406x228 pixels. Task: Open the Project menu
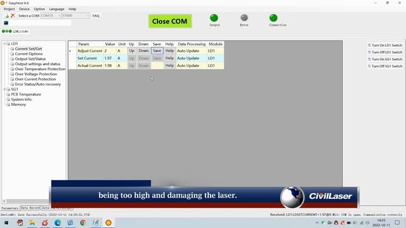coord(9,9)
